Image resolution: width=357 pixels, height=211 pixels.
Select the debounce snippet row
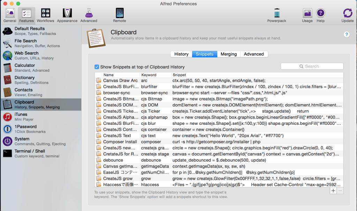[x=219, y=160]
